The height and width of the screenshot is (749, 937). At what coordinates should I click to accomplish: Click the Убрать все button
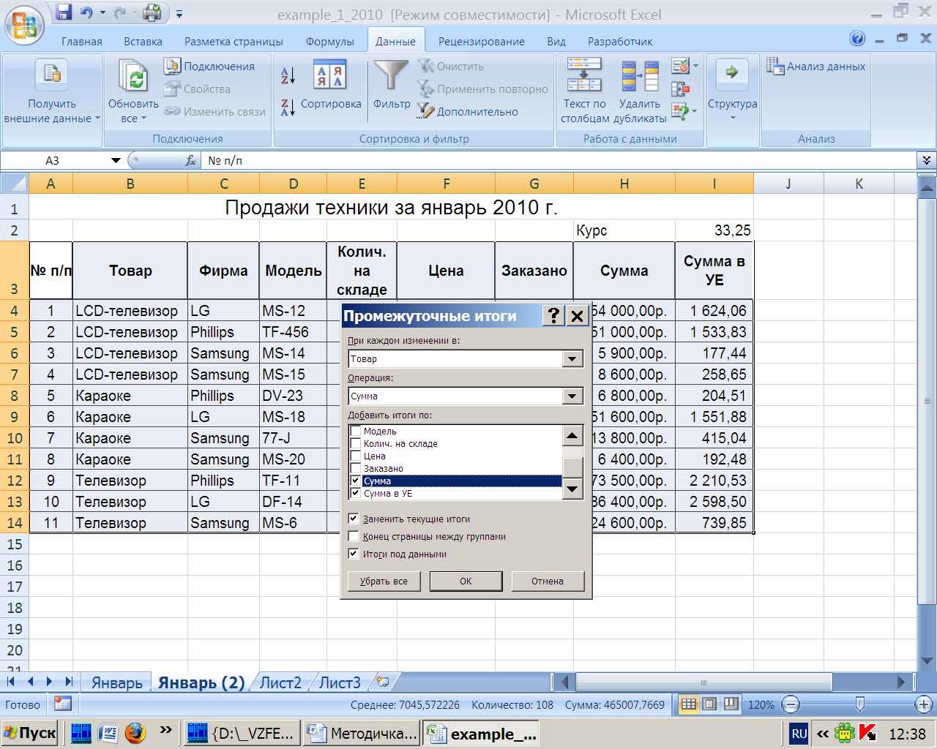(384, 581)
